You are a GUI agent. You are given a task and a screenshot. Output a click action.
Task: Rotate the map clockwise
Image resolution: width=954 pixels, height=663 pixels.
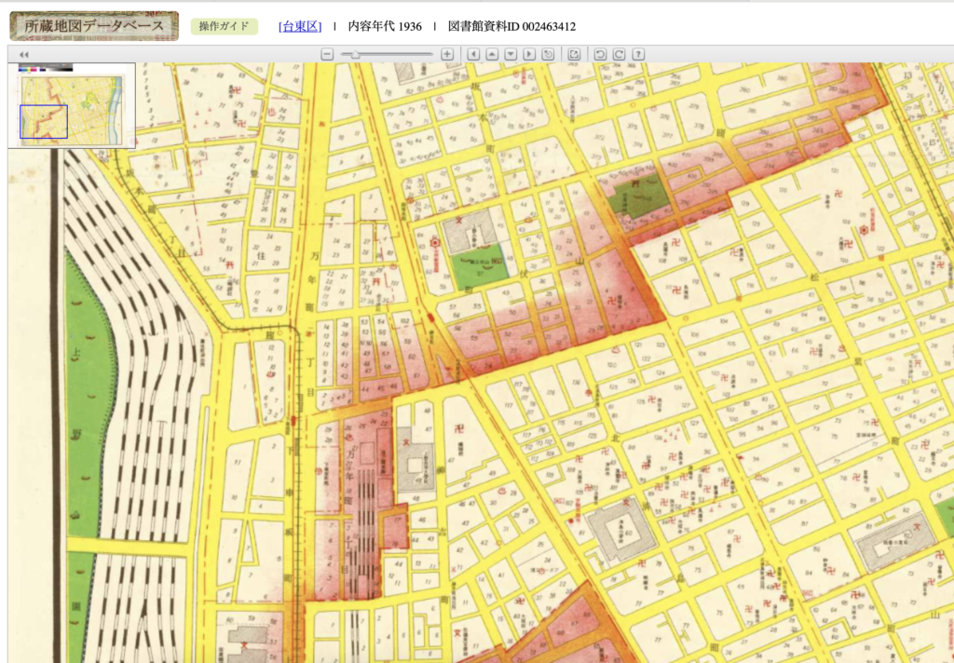[x=619, y=55]
